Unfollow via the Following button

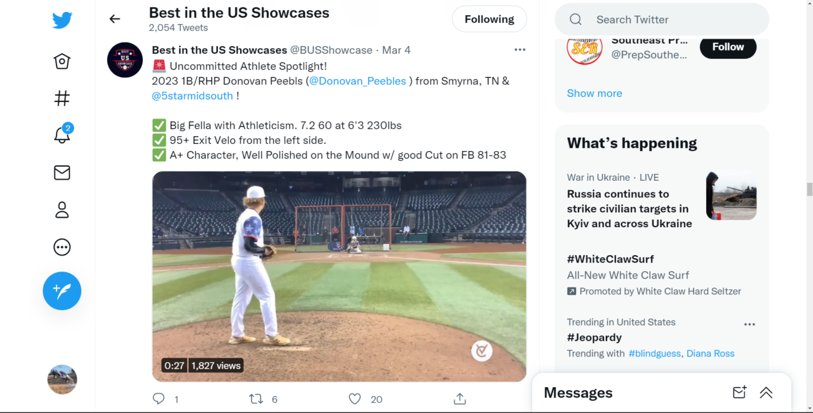(x=489, y=19)
